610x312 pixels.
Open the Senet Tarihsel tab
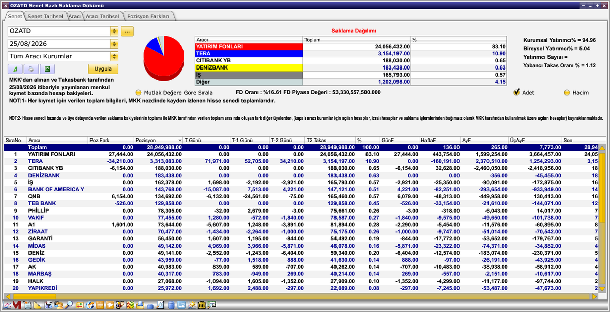pyautogui.click(x=45, y=16)
